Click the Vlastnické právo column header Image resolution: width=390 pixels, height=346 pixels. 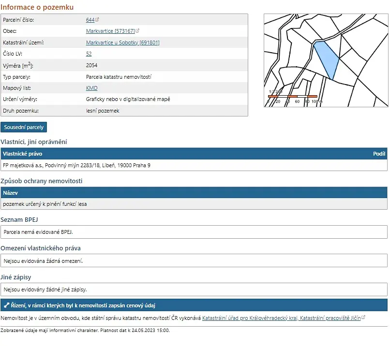pyautogui.click(x=22, y=154)
